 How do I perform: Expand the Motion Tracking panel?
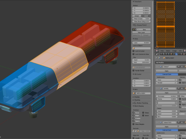tap(133, 103)
